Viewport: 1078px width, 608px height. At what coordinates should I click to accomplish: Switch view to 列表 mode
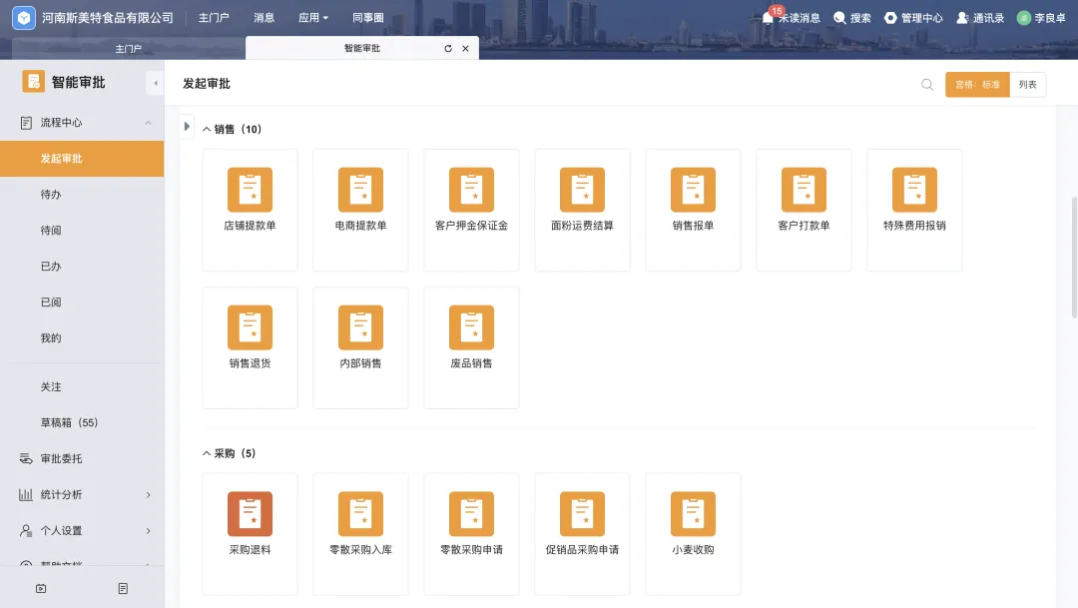point(1027,85)
